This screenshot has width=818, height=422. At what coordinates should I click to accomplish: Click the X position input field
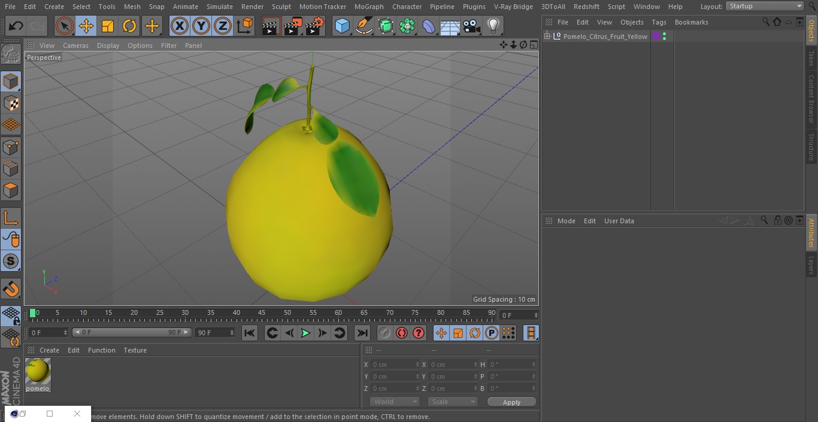(394, 364)
